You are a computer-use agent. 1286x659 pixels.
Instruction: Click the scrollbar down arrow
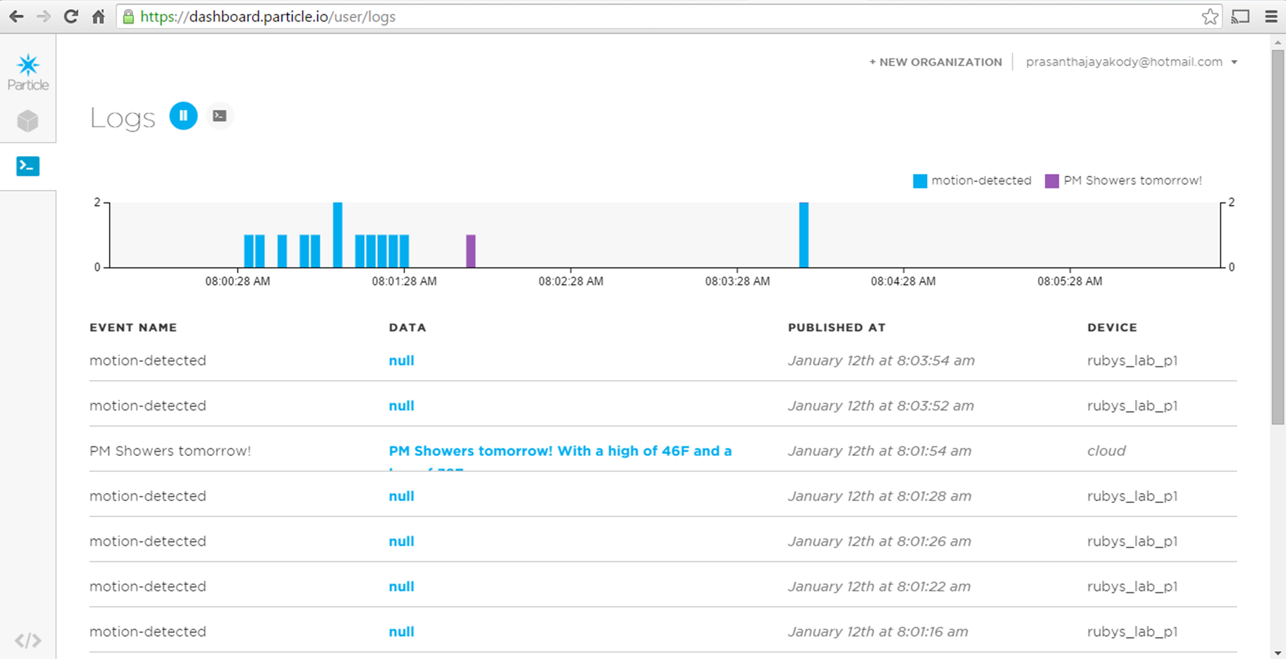click(x=1278, y=653)
